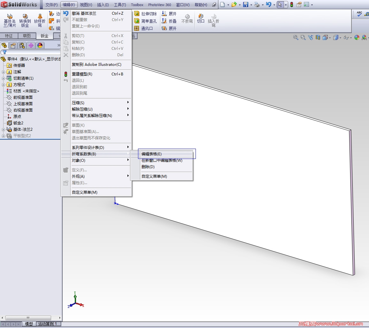The height and width of the screenshot is (328, 369).
Task: Click the New document icon
Action: coord(222,4)
